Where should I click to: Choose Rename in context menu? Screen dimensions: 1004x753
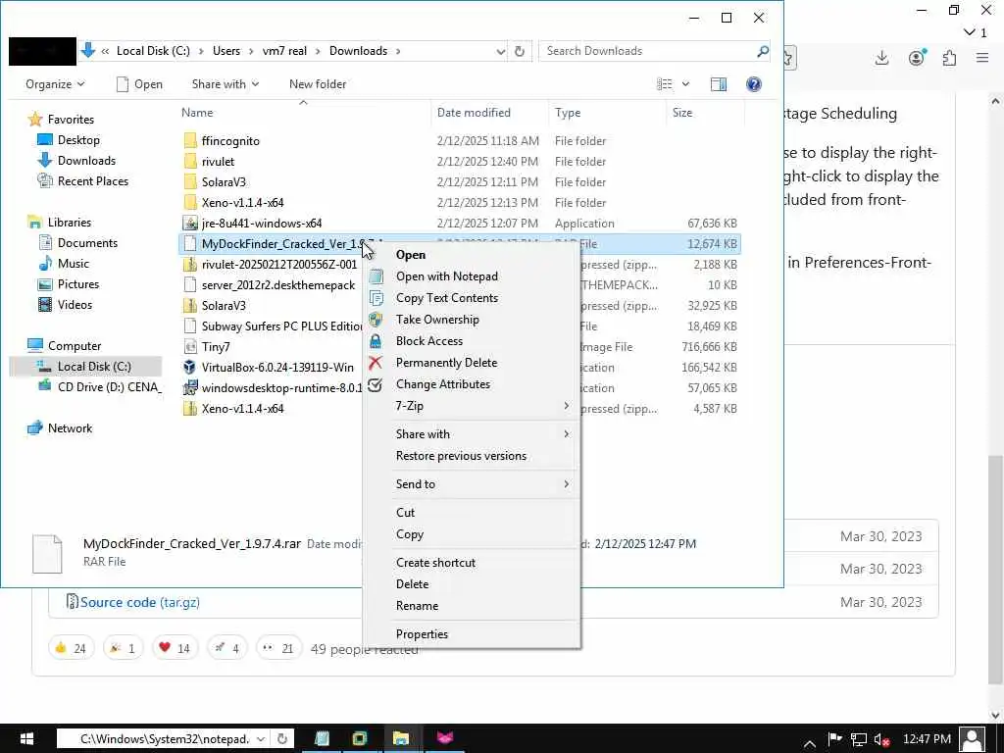pyautogui.click(x=417, y=606)
